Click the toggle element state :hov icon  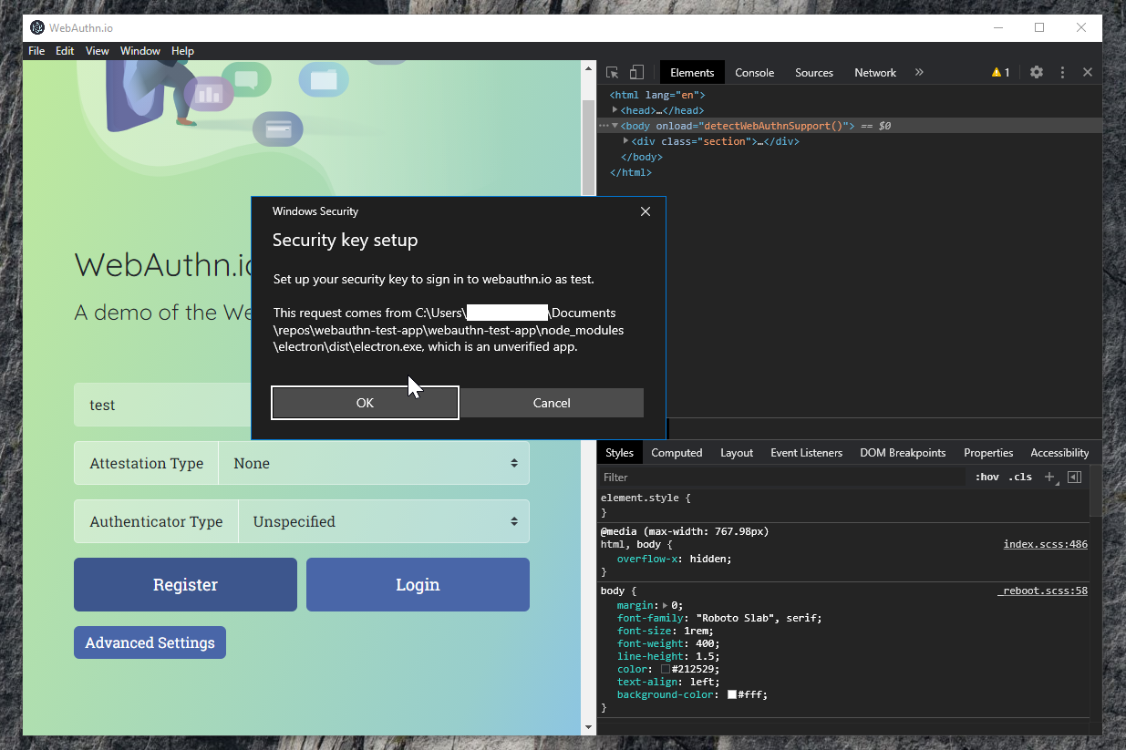(x=987, y=477)
